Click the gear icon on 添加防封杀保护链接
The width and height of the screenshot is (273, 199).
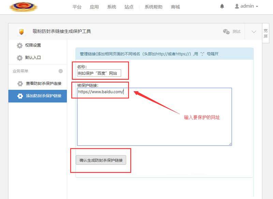(19, 96)
